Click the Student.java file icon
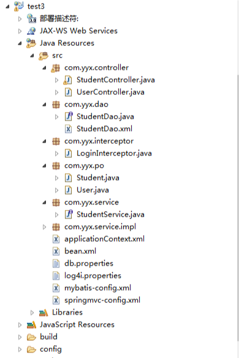This screenshot has height=358, width=239. [x=68, y=177]
